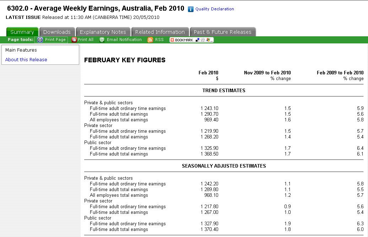Click the 6.0 annual change value

[x=360, y=229]
